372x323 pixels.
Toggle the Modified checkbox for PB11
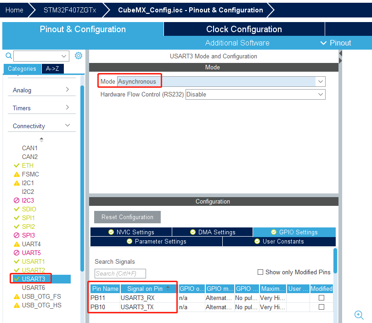coord(321,298)
